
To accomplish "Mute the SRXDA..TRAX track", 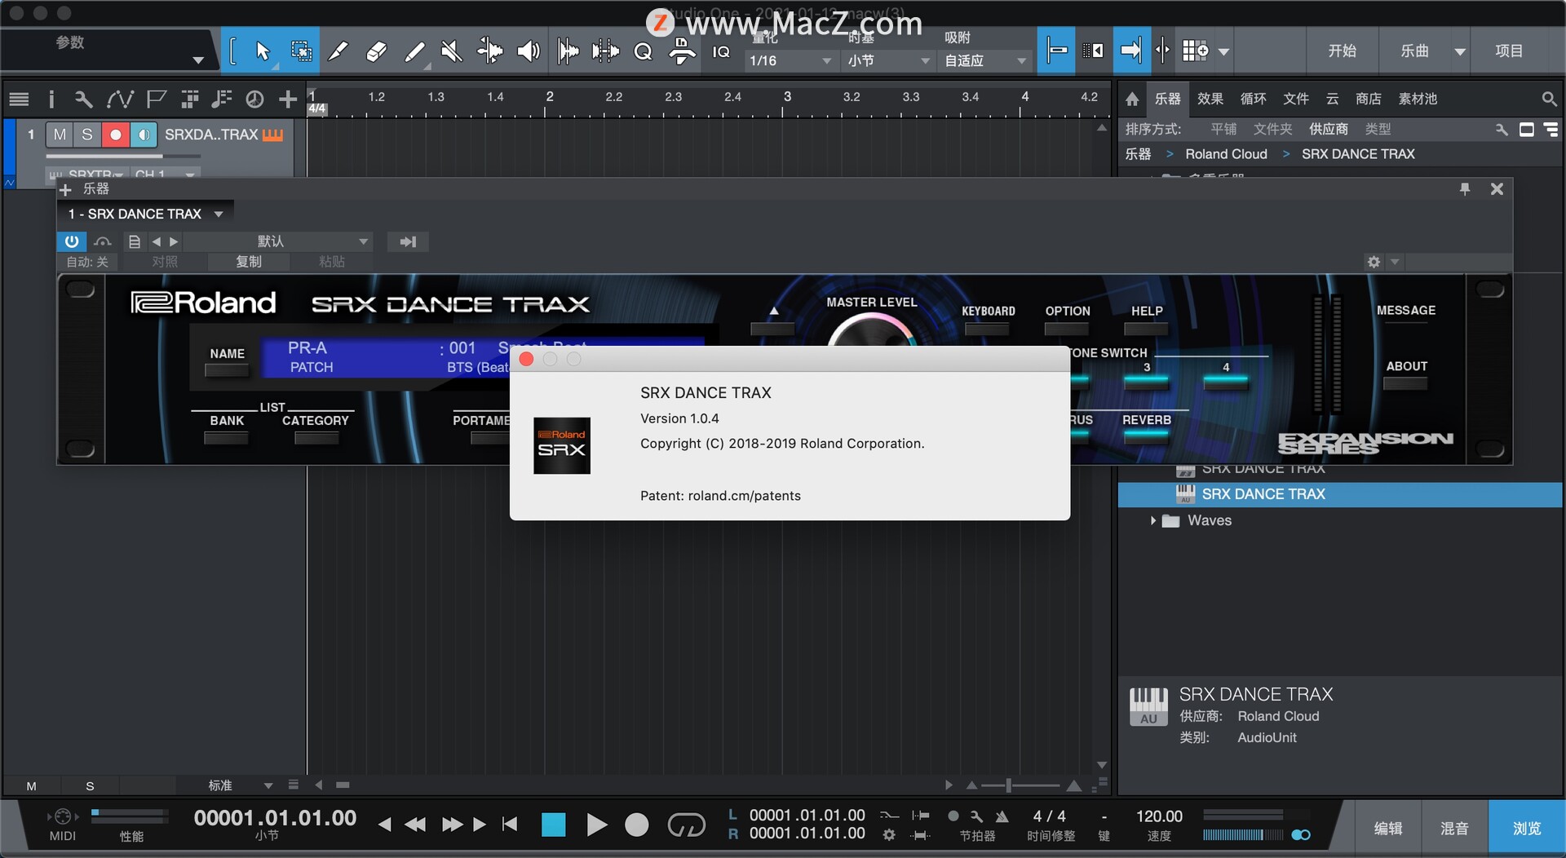I will [60, 135].
